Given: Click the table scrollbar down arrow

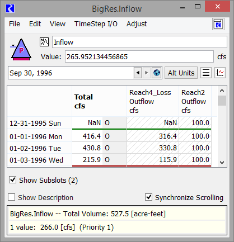Looking at the screenshot, I should coord(222,163).
